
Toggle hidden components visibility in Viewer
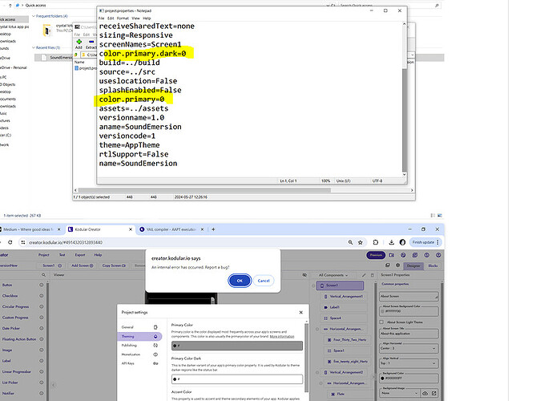tap(304, 275)
